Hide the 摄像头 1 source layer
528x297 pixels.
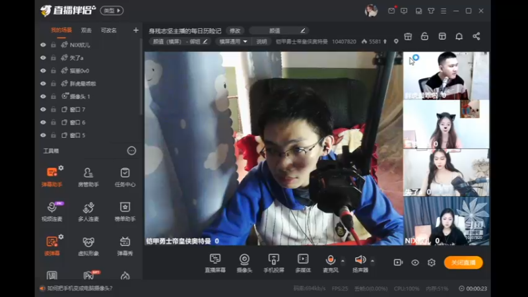[43, 96]
